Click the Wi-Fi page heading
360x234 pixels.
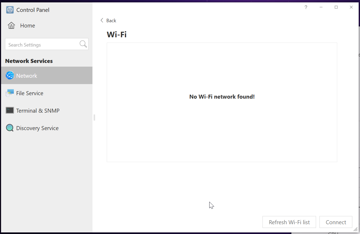pos(117,34)
